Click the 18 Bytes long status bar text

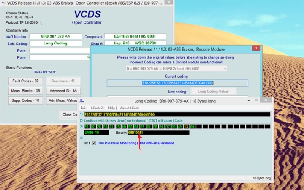pos(261,178)
